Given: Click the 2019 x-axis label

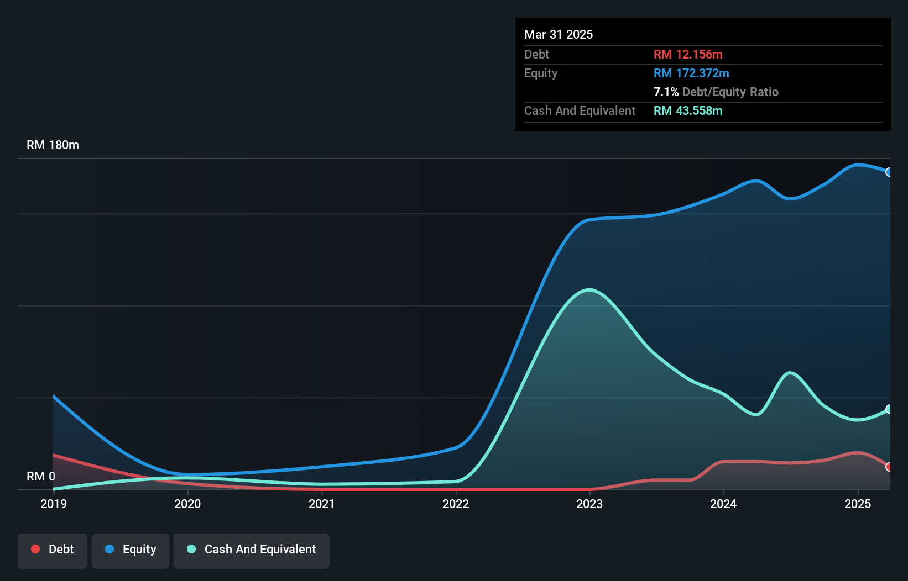Looking at the screenshot, I should coord(54,504).
